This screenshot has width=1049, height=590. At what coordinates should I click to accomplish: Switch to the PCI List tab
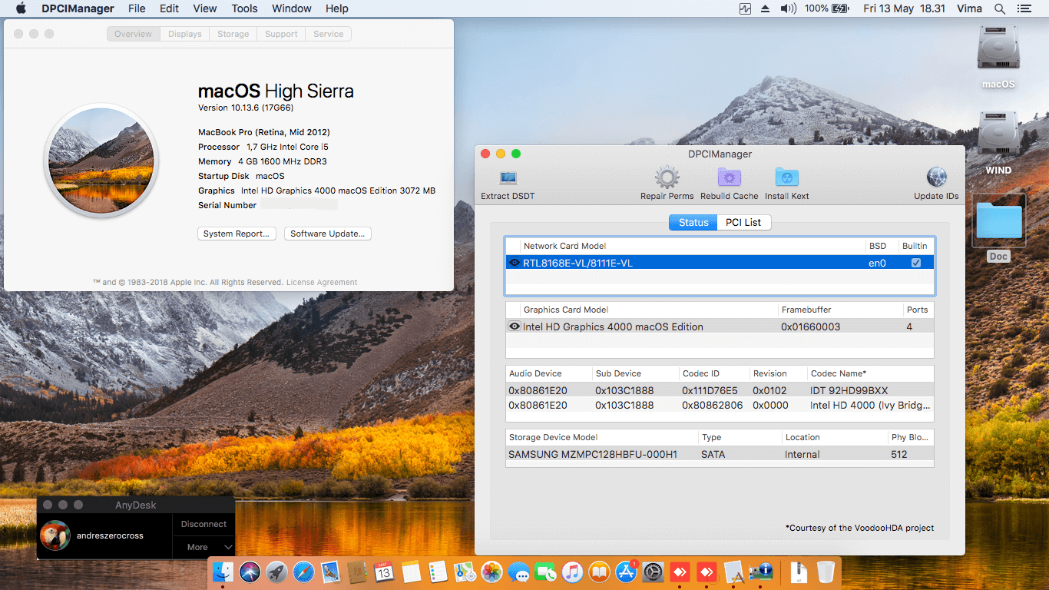743,222
